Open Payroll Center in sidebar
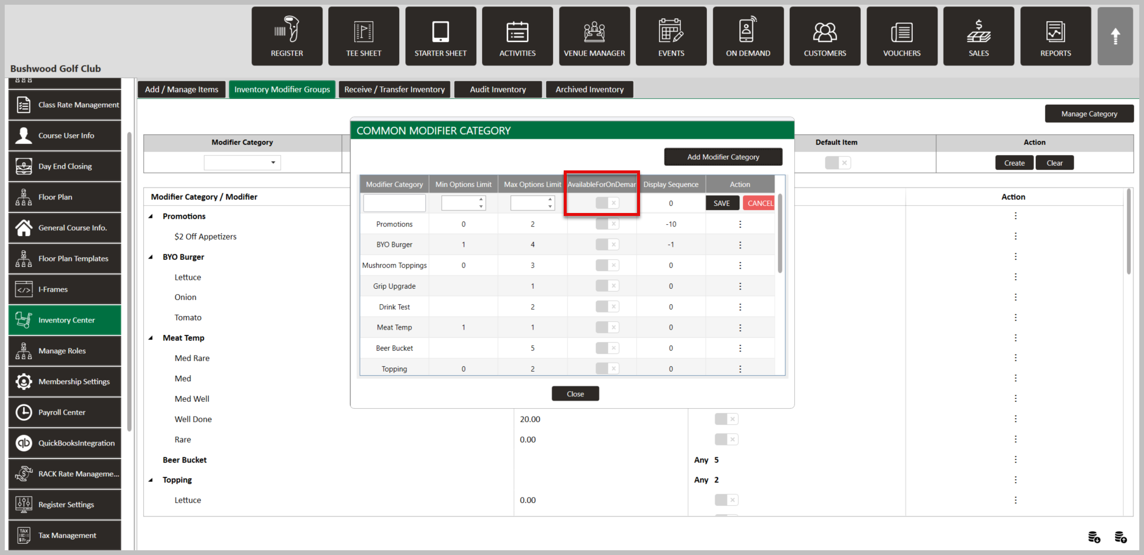1144x555 pixels. (x=65, y=412)
